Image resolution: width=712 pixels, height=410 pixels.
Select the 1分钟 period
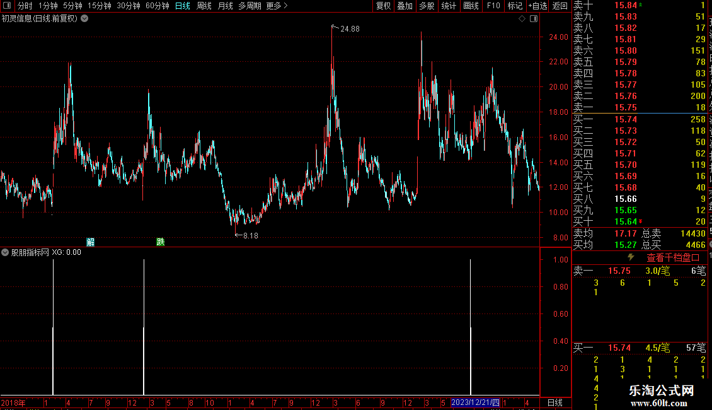click(x=48, y=6)
